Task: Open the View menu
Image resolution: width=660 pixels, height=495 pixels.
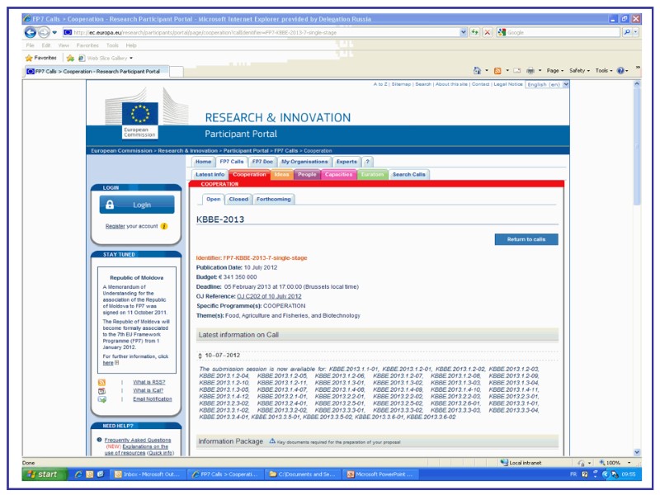Action: tap(64, 45)
